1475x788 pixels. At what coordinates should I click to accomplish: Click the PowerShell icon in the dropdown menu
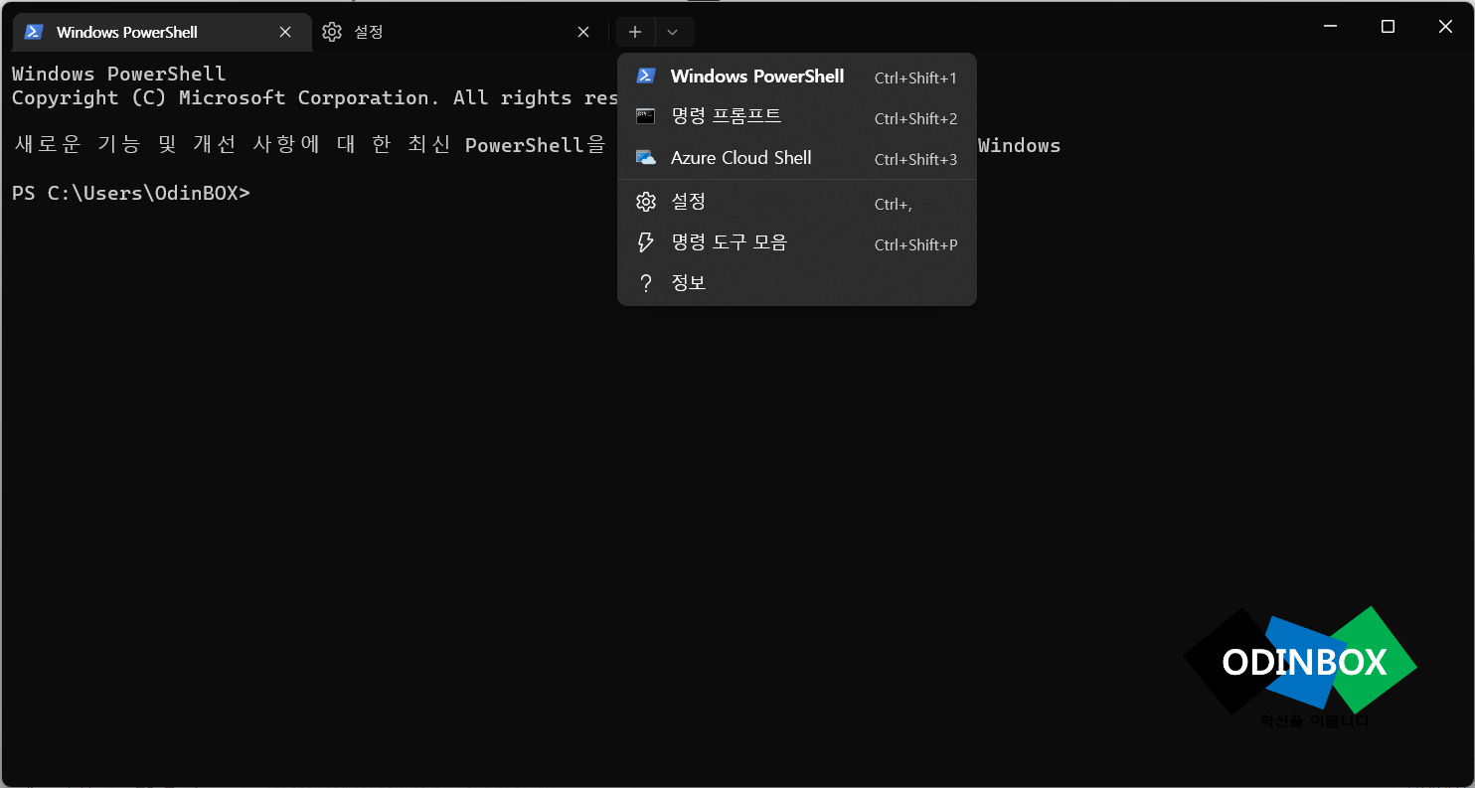[646, 76]
